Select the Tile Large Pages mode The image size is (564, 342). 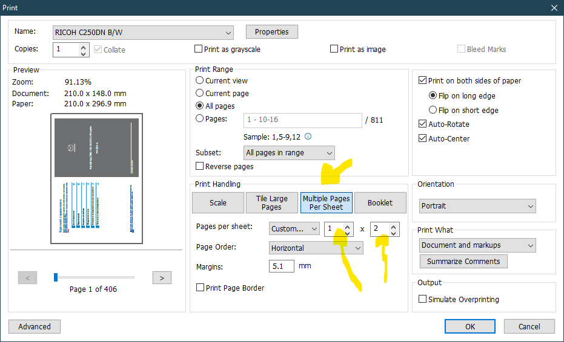(x=271, y=203)
